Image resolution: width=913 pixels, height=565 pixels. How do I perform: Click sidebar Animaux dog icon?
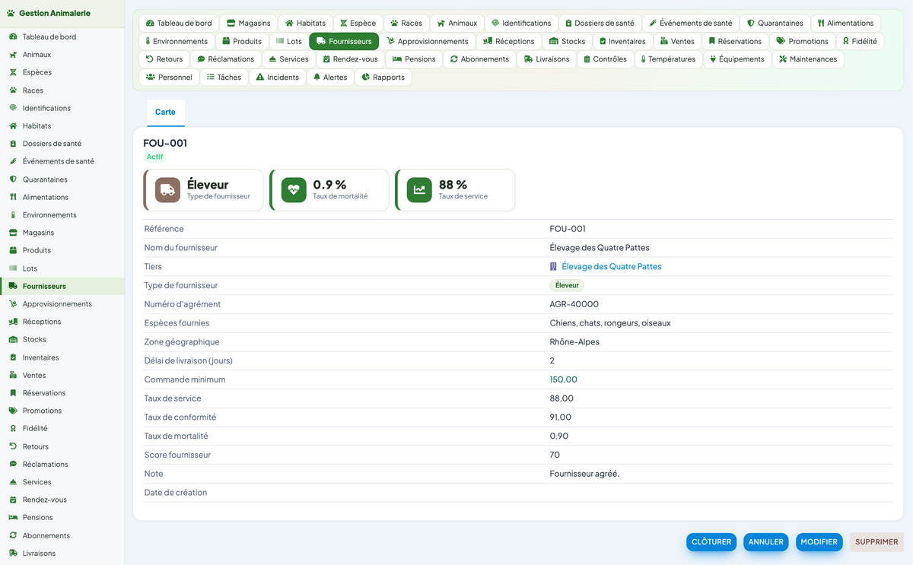pos(13,55)
